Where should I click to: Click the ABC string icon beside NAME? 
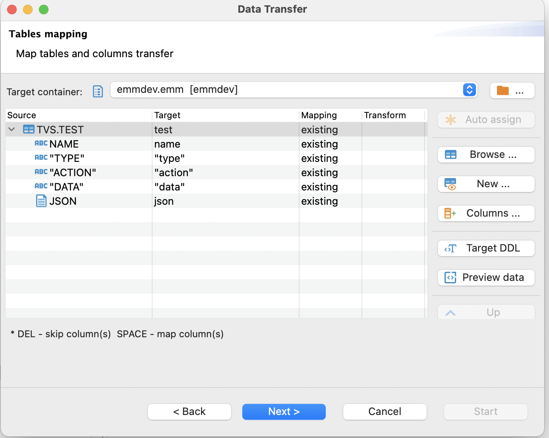click(41, 144)
